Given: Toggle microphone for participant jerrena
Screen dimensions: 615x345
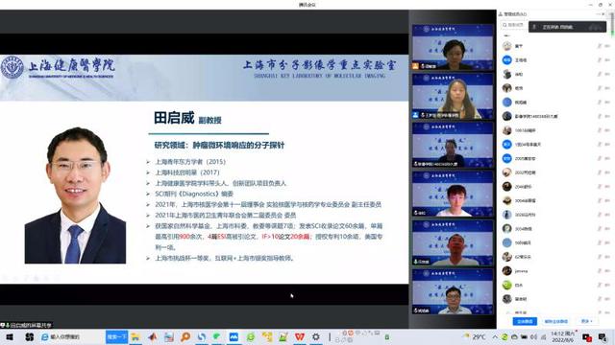Looking at the screenshot, I should (x=600, y=270).
